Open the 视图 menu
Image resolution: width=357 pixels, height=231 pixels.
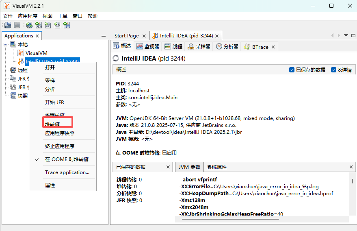[x=48, y=16]
